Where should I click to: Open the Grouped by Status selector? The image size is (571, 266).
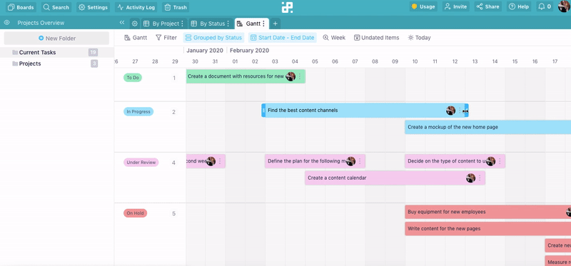click(213, 38)
